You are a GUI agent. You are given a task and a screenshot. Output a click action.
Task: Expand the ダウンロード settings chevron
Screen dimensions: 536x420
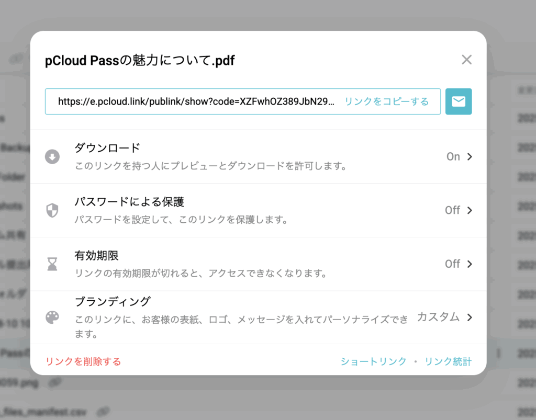click(470, 156)
